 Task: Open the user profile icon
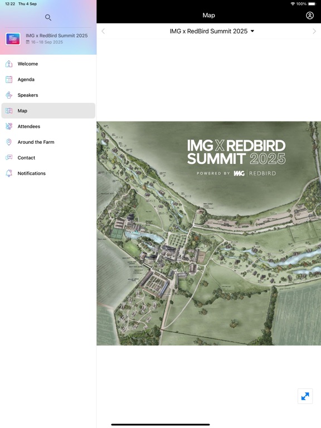pos(309,15)
